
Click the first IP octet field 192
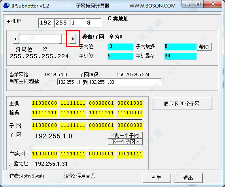pos(46,23)
